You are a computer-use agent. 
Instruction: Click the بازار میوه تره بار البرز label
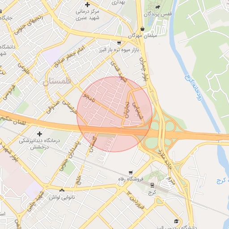pos(119,50)
